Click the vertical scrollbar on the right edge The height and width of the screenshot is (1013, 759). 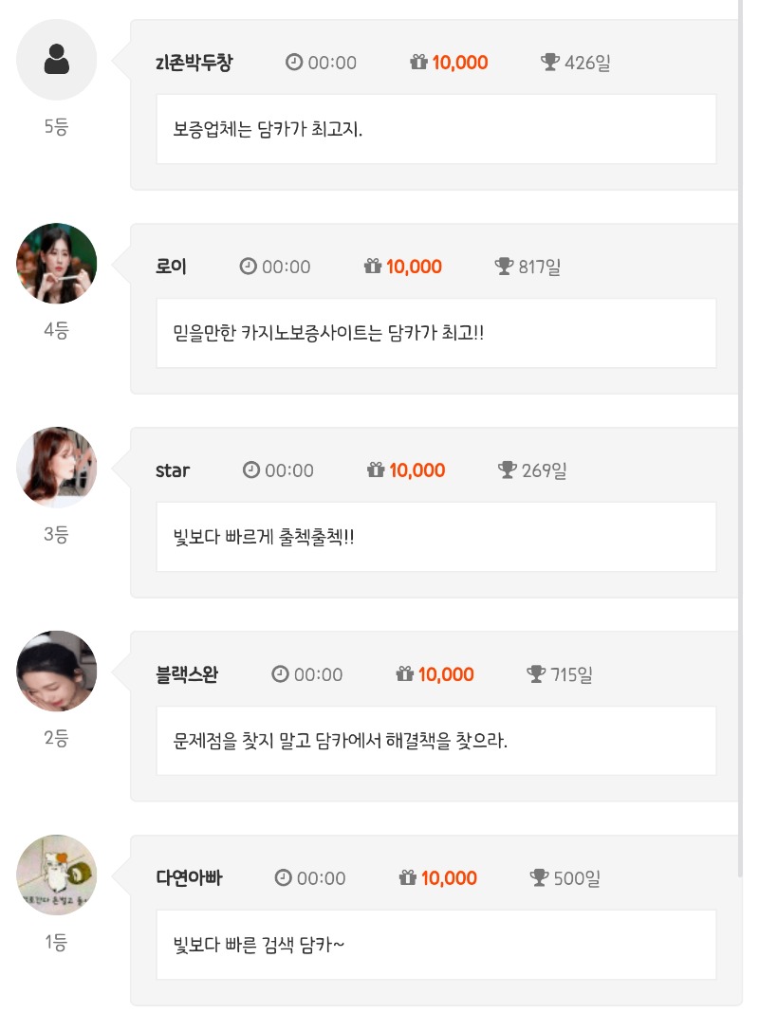pos(740,379)
